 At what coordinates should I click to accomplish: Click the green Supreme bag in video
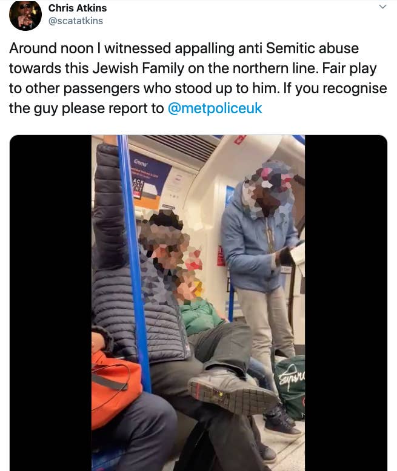point(290,386)
